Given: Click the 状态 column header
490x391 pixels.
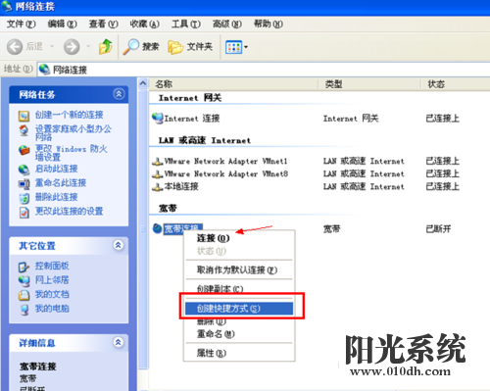Looking at the screenshot, I should click(x=456, y=84).
